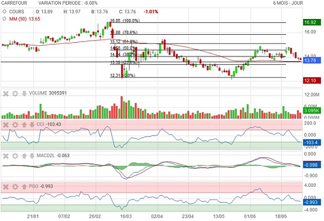Click the blue -103.4 CCI value tag
This screenshot has width=324, height=221.
pyautogui.click(x=312, y=142)
